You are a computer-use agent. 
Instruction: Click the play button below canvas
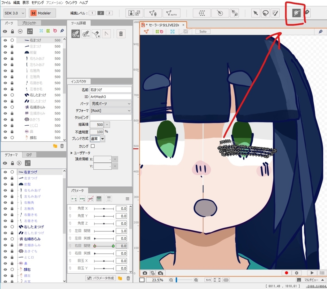coord(312,273)
